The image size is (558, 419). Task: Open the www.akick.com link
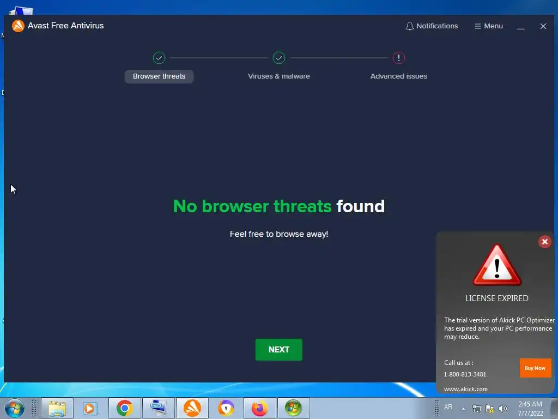pyautogui.click(x=465, y=389)
